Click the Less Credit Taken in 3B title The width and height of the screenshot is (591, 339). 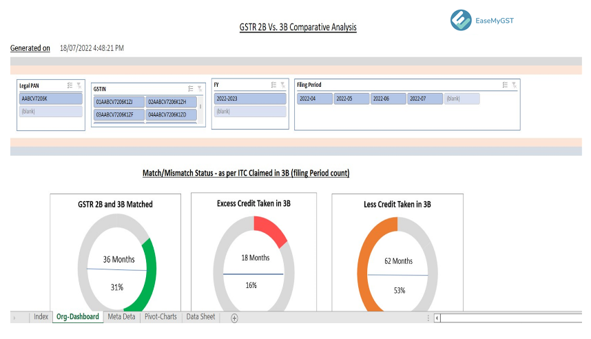tap(397, 205)
